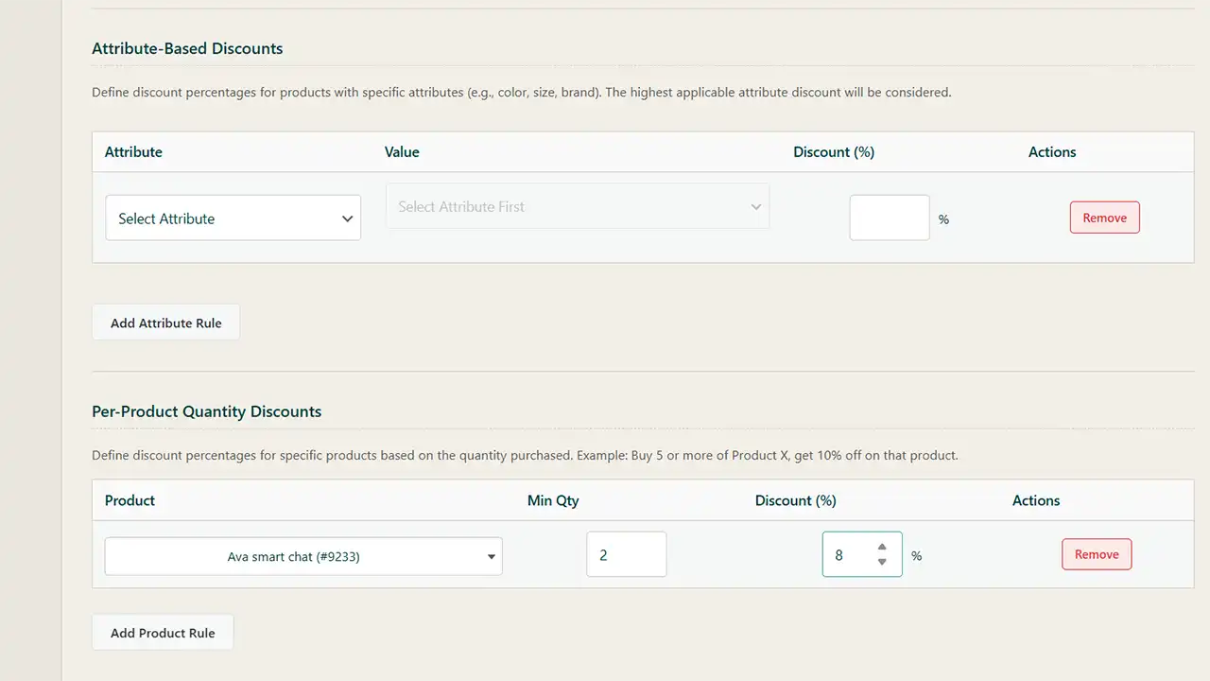Click the Attribute column header
The height and width of the screenshot is (681, 1210).
(x=133, y=151)
